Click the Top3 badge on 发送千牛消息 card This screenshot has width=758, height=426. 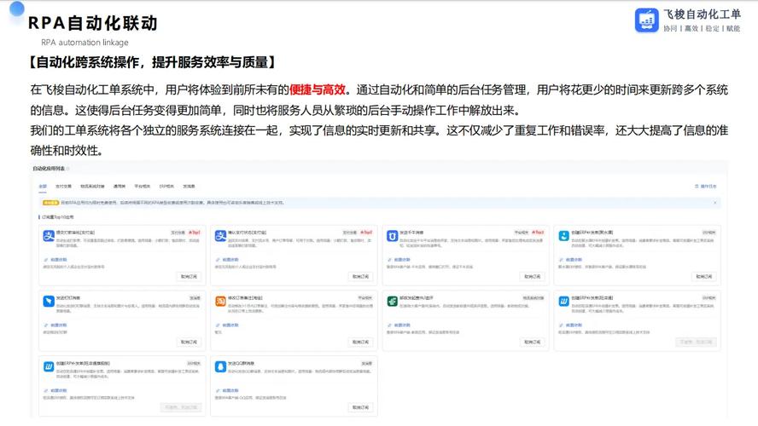coord(538,233)
